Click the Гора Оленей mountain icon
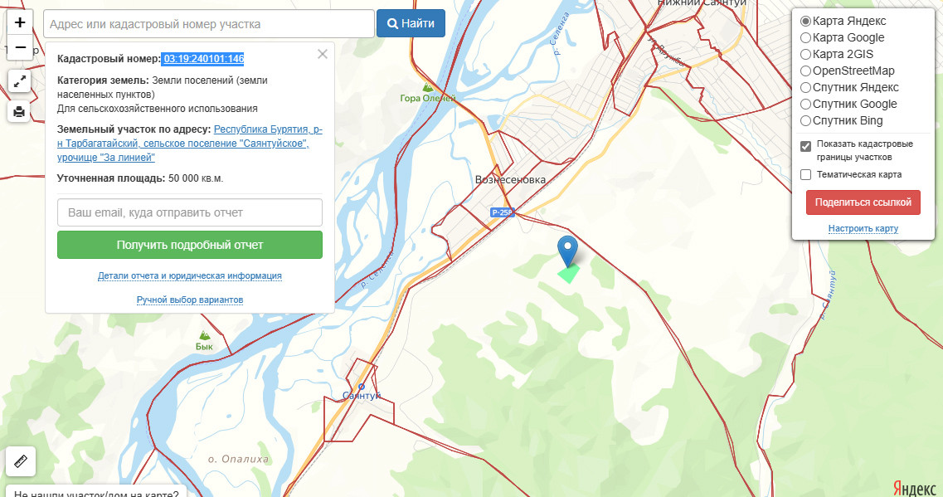 coord(428,87)
